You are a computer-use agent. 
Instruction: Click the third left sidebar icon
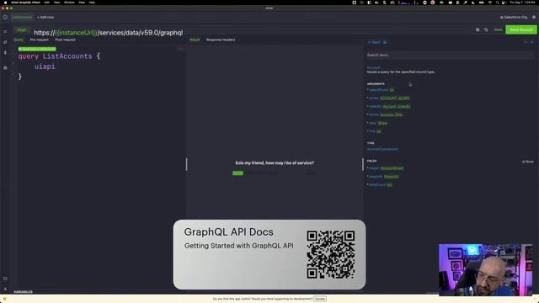(5, 52)
